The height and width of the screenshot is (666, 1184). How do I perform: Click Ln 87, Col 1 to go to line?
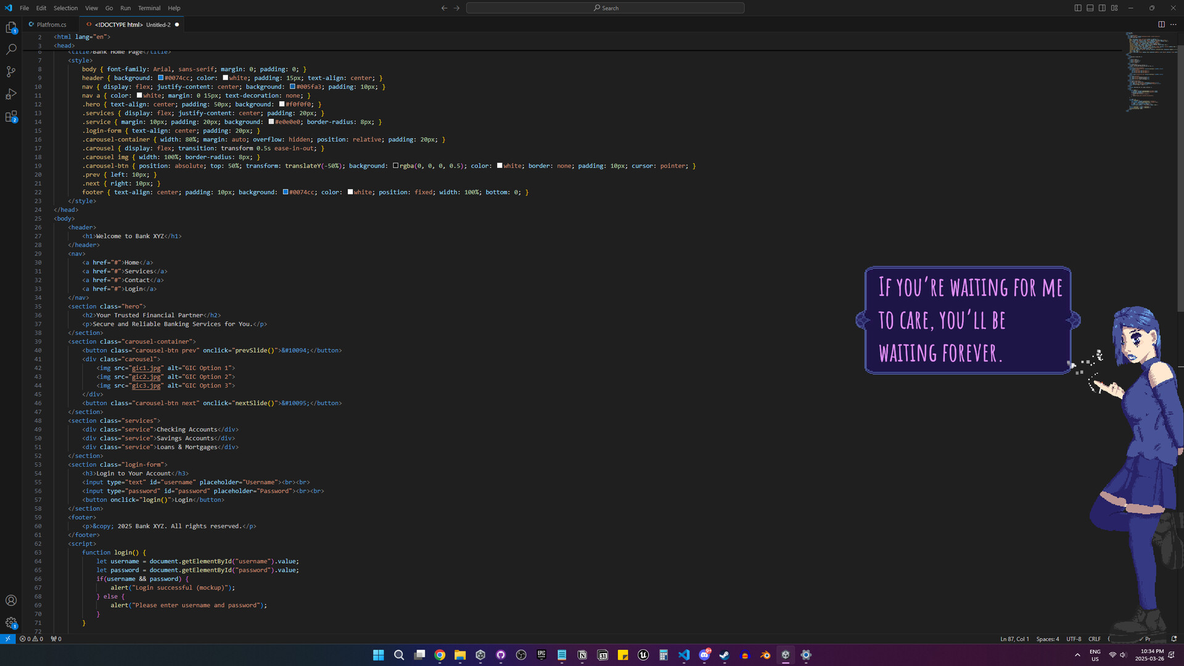pos(1014,639)
